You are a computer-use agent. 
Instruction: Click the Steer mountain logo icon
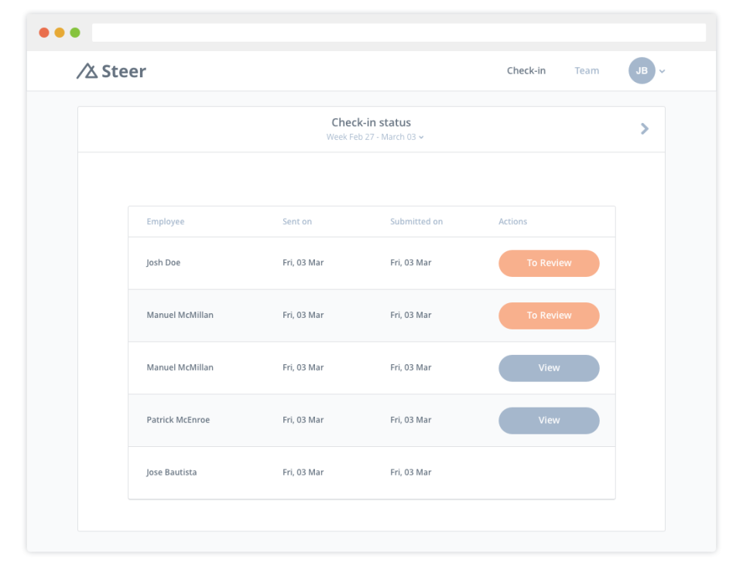(x=87, y=71)
